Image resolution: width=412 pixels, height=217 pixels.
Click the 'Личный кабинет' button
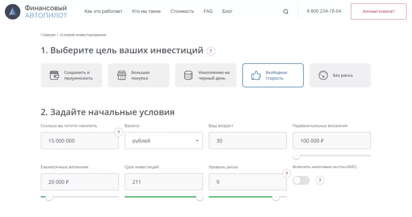point(379,12)
